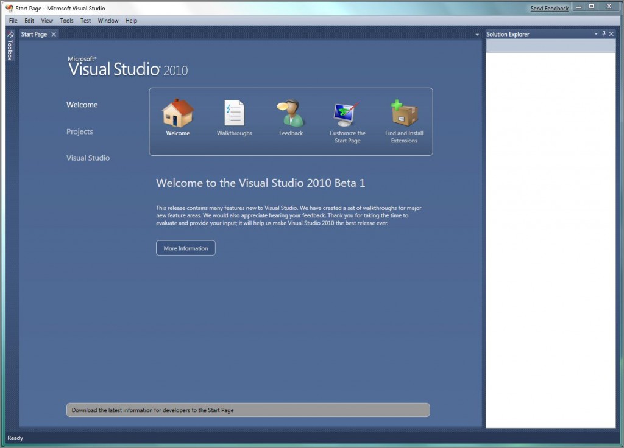Screen dimensions: 624x448
Task: Click the More Information button
Action: pyautogui.click(x=186, y=248)
